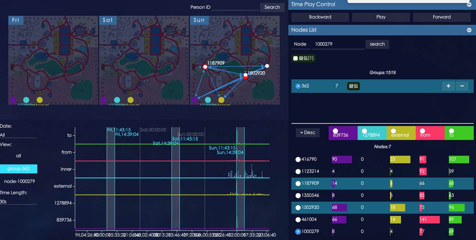
Task: Select the node-1000279 view option
Action: 20,181
